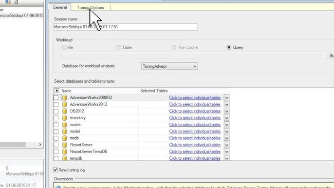Switch to the Tuning Options tab
Screen dimensions: 334x188
[91, 7]
